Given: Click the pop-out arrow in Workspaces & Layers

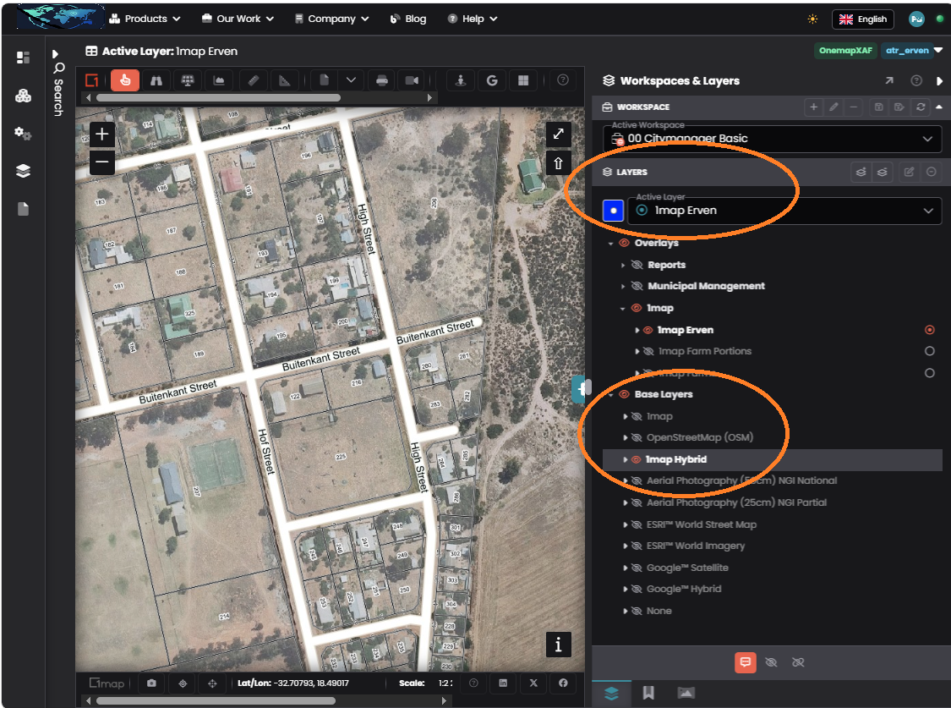Looking at the screenshot, I should (889, 80).
